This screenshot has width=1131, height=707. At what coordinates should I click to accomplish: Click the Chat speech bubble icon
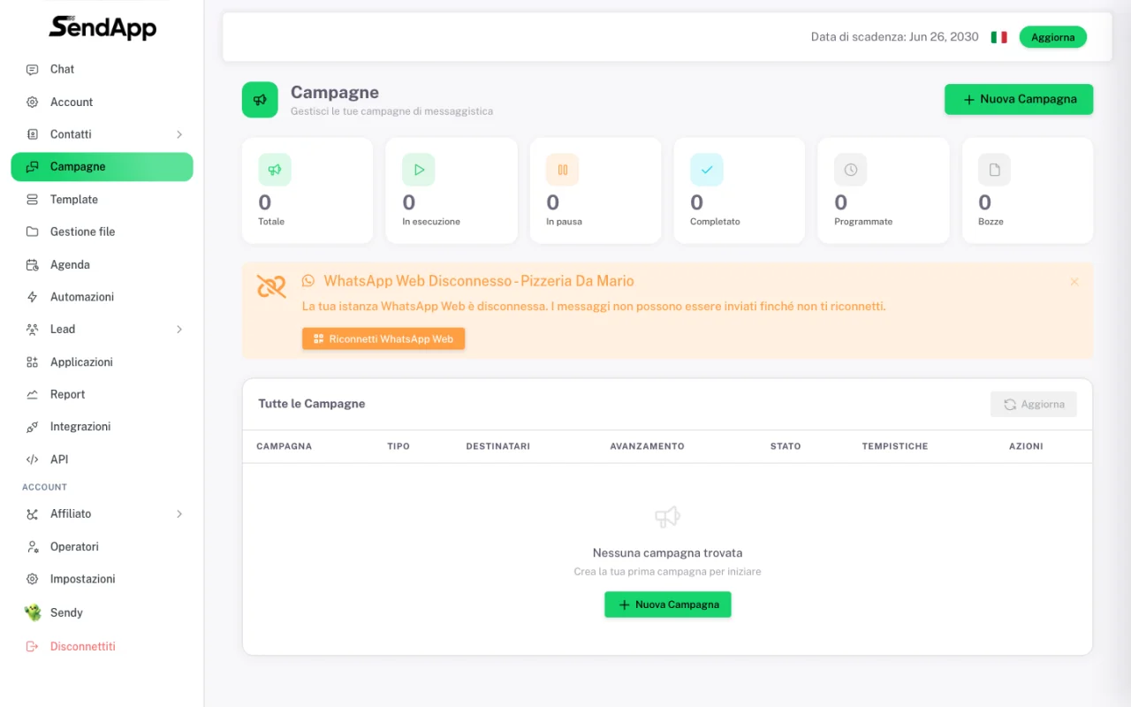(x=33, y=69)
